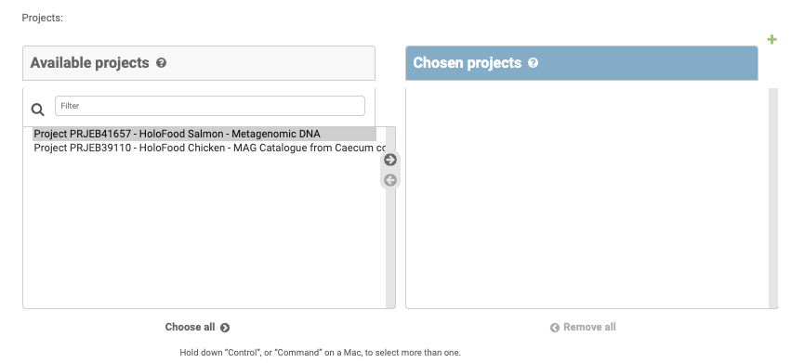Click inside the empty Chosen projects list

click(x=587, y=198)
